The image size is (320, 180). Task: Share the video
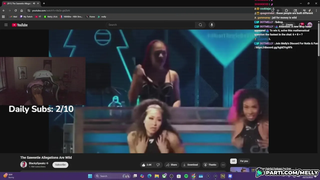[171, 165]
